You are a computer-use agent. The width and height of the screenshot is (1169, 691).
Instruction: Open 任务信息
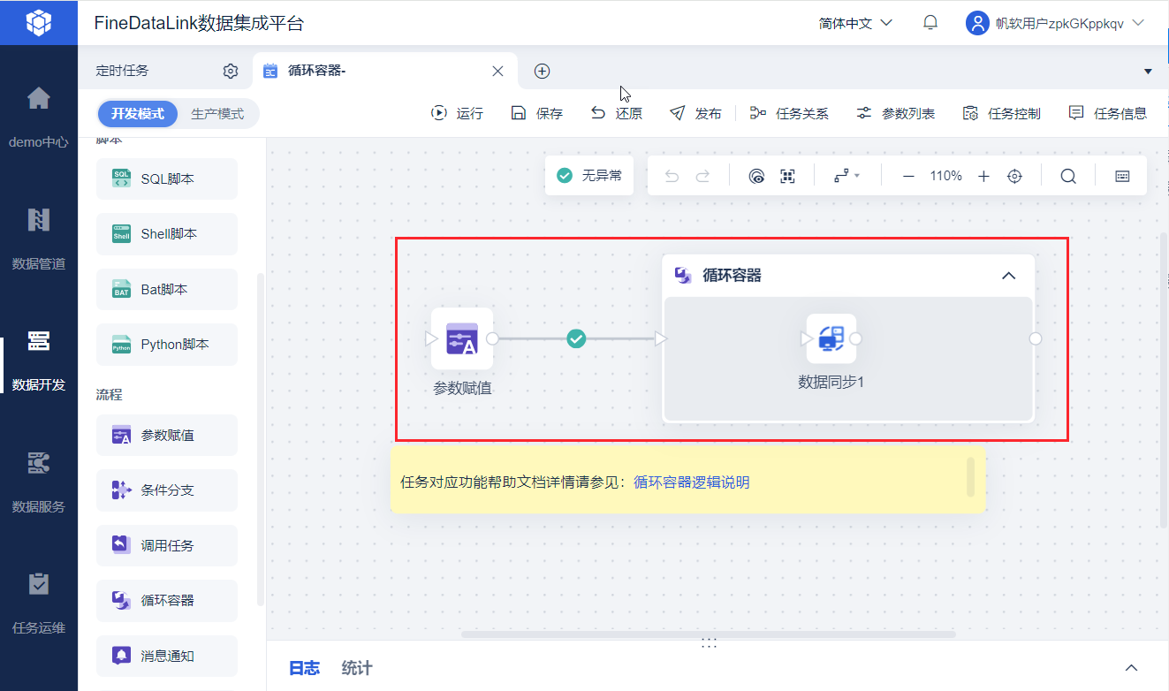(1107, 113)
